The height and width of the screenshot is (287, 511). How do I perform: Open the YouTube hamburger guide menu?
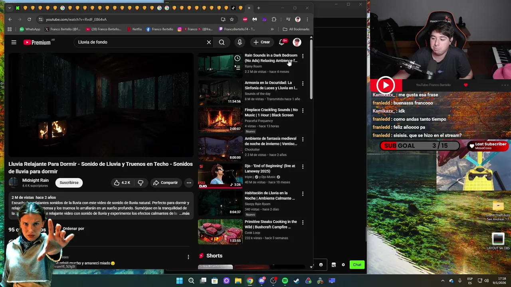click(14, 42)
